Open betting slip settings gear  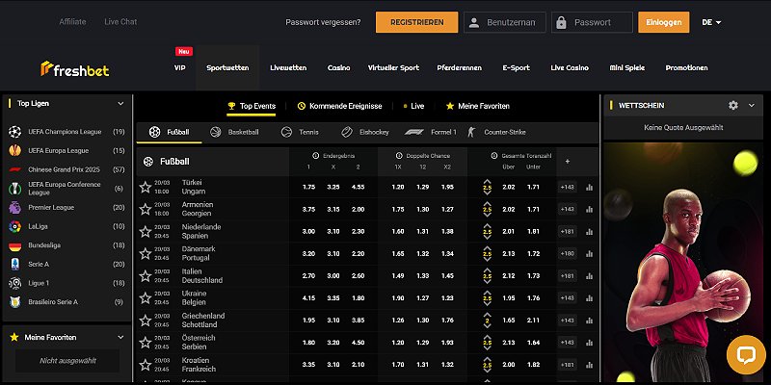click(x=733, y=105)
